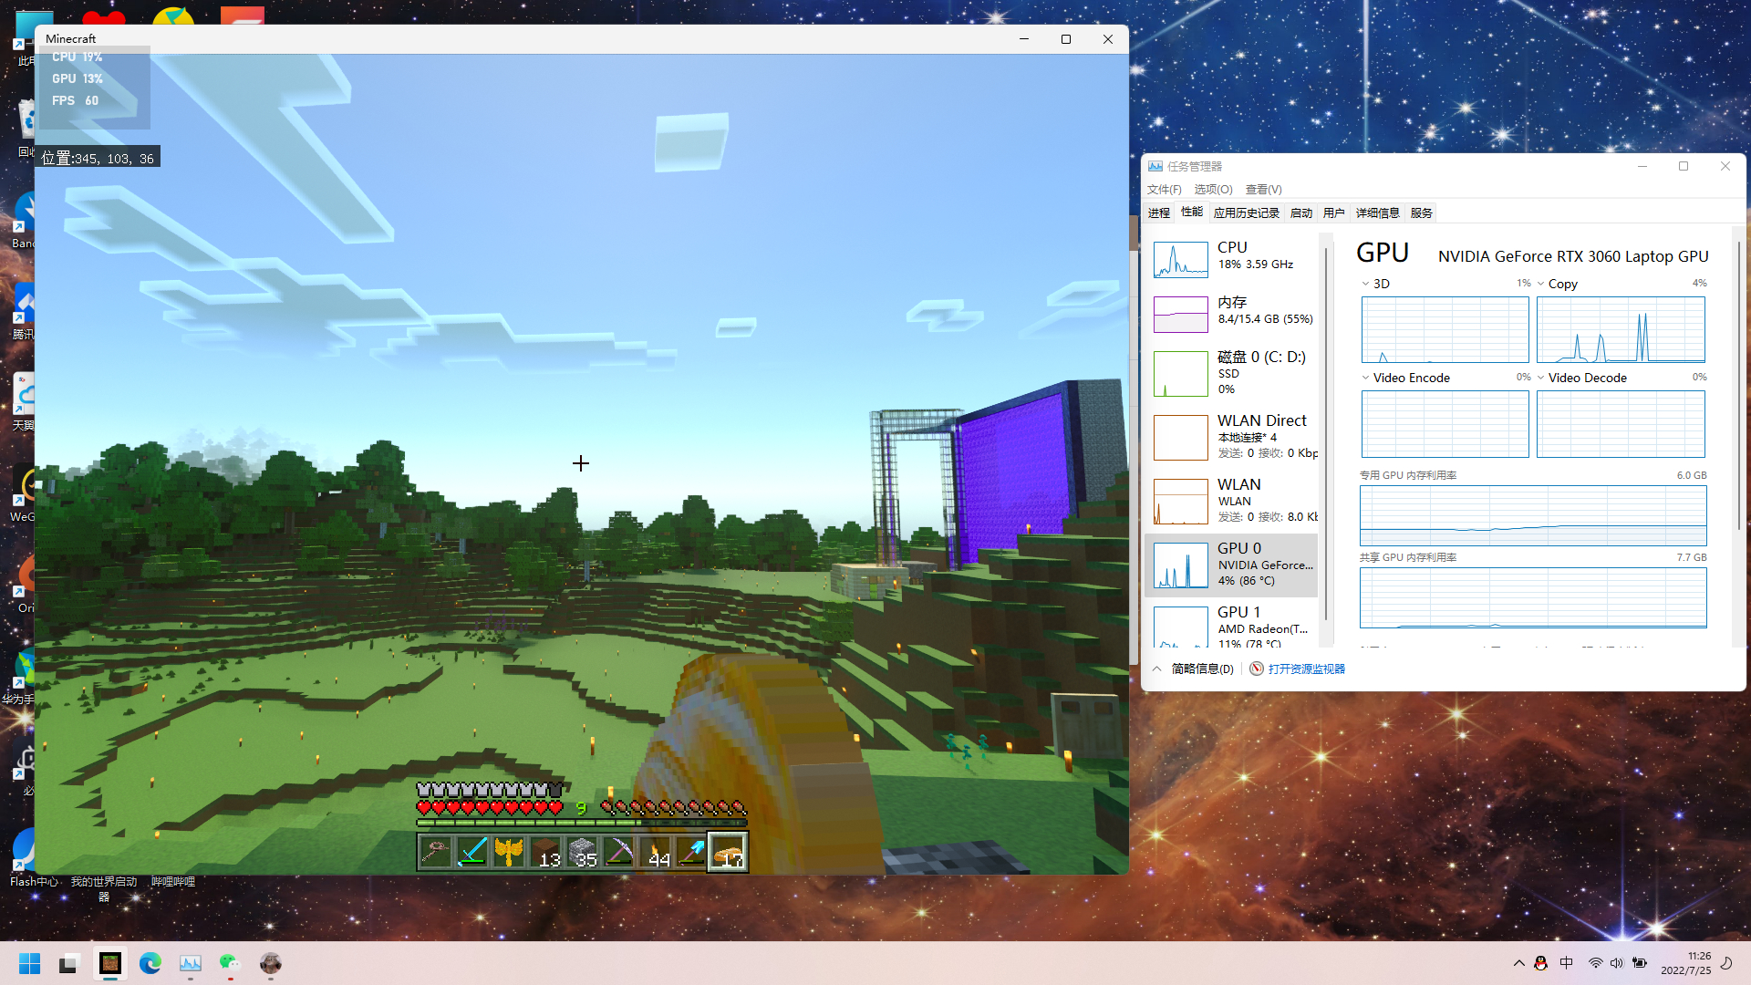Open Task View from the taskbar

(x=69, y=963)
